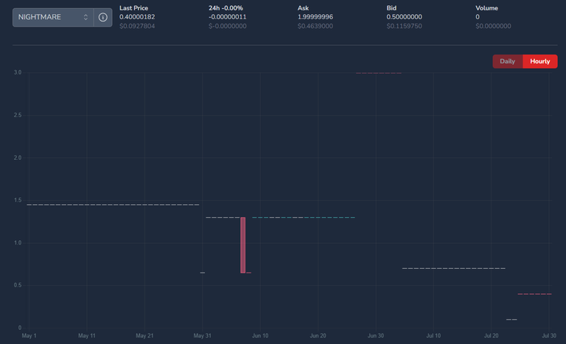This screenshot has width=566, height=344.
Task: Click the Ask USD value $0.4639000
Action: (x=315, y=26)
